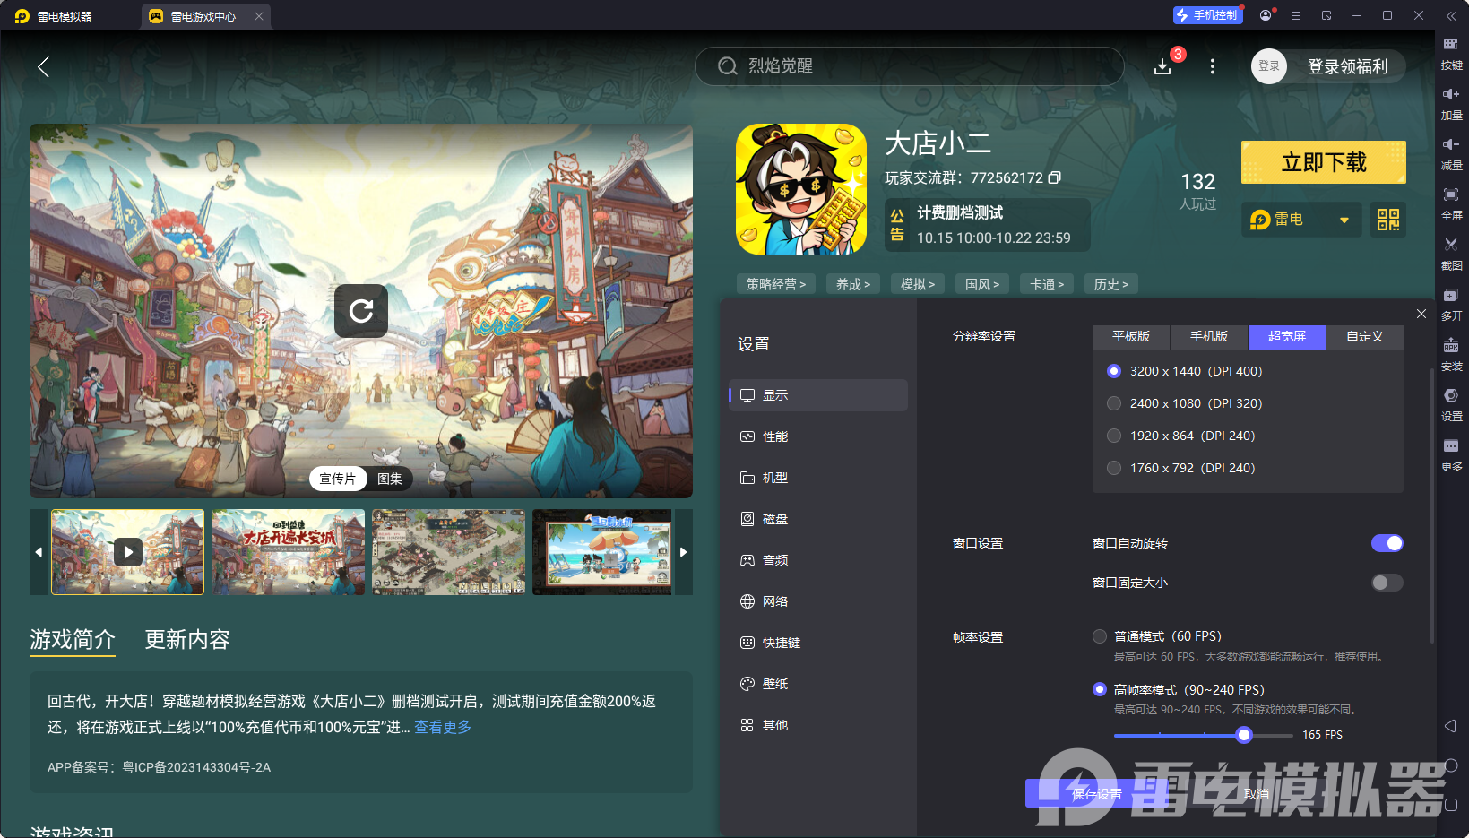Switch to the 更新内容 tab

[187, 639]
